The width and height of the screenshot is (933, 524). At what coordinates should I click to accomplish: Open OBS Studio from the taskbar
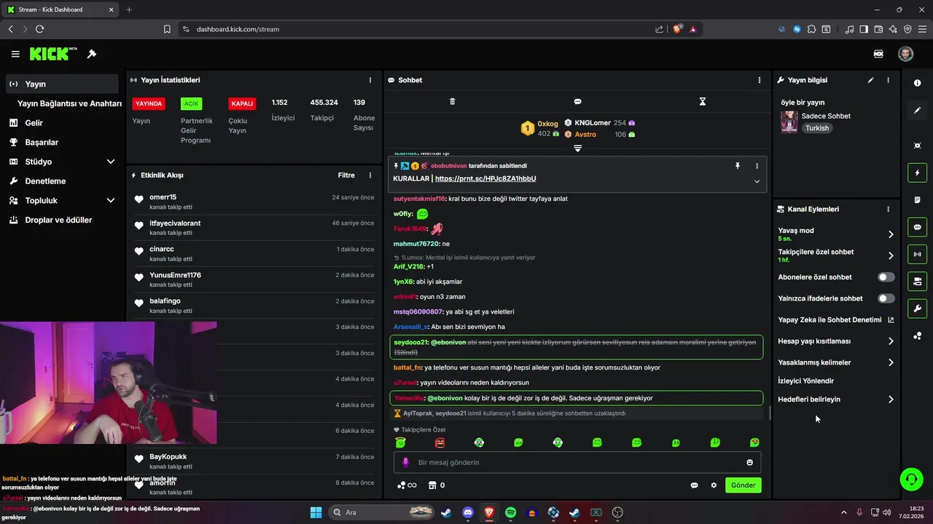617,512
